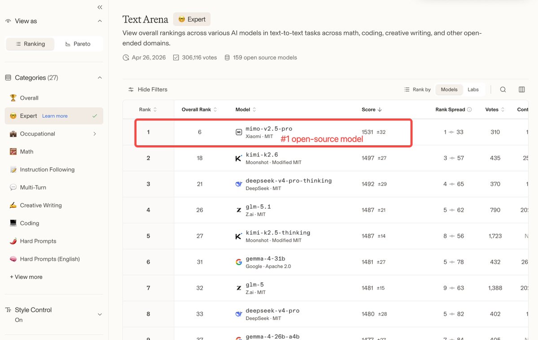Open the glm-5.1 model

(x=258, y=207)
